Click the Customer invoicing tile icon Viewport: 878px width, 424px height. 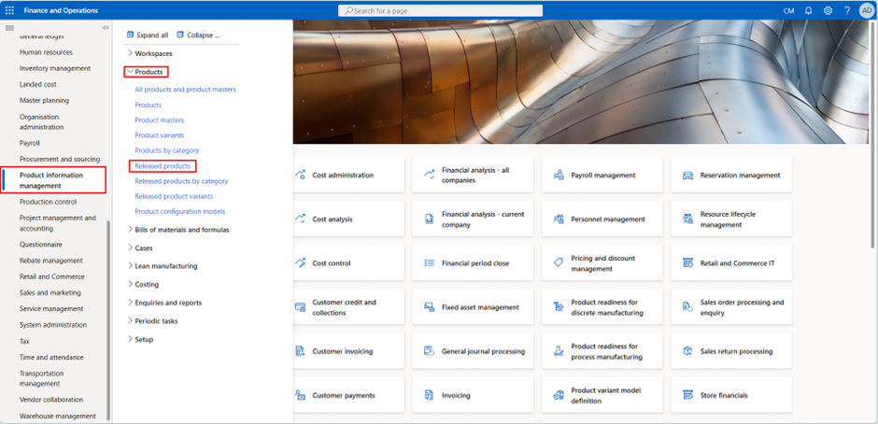[x=300, y=351]
